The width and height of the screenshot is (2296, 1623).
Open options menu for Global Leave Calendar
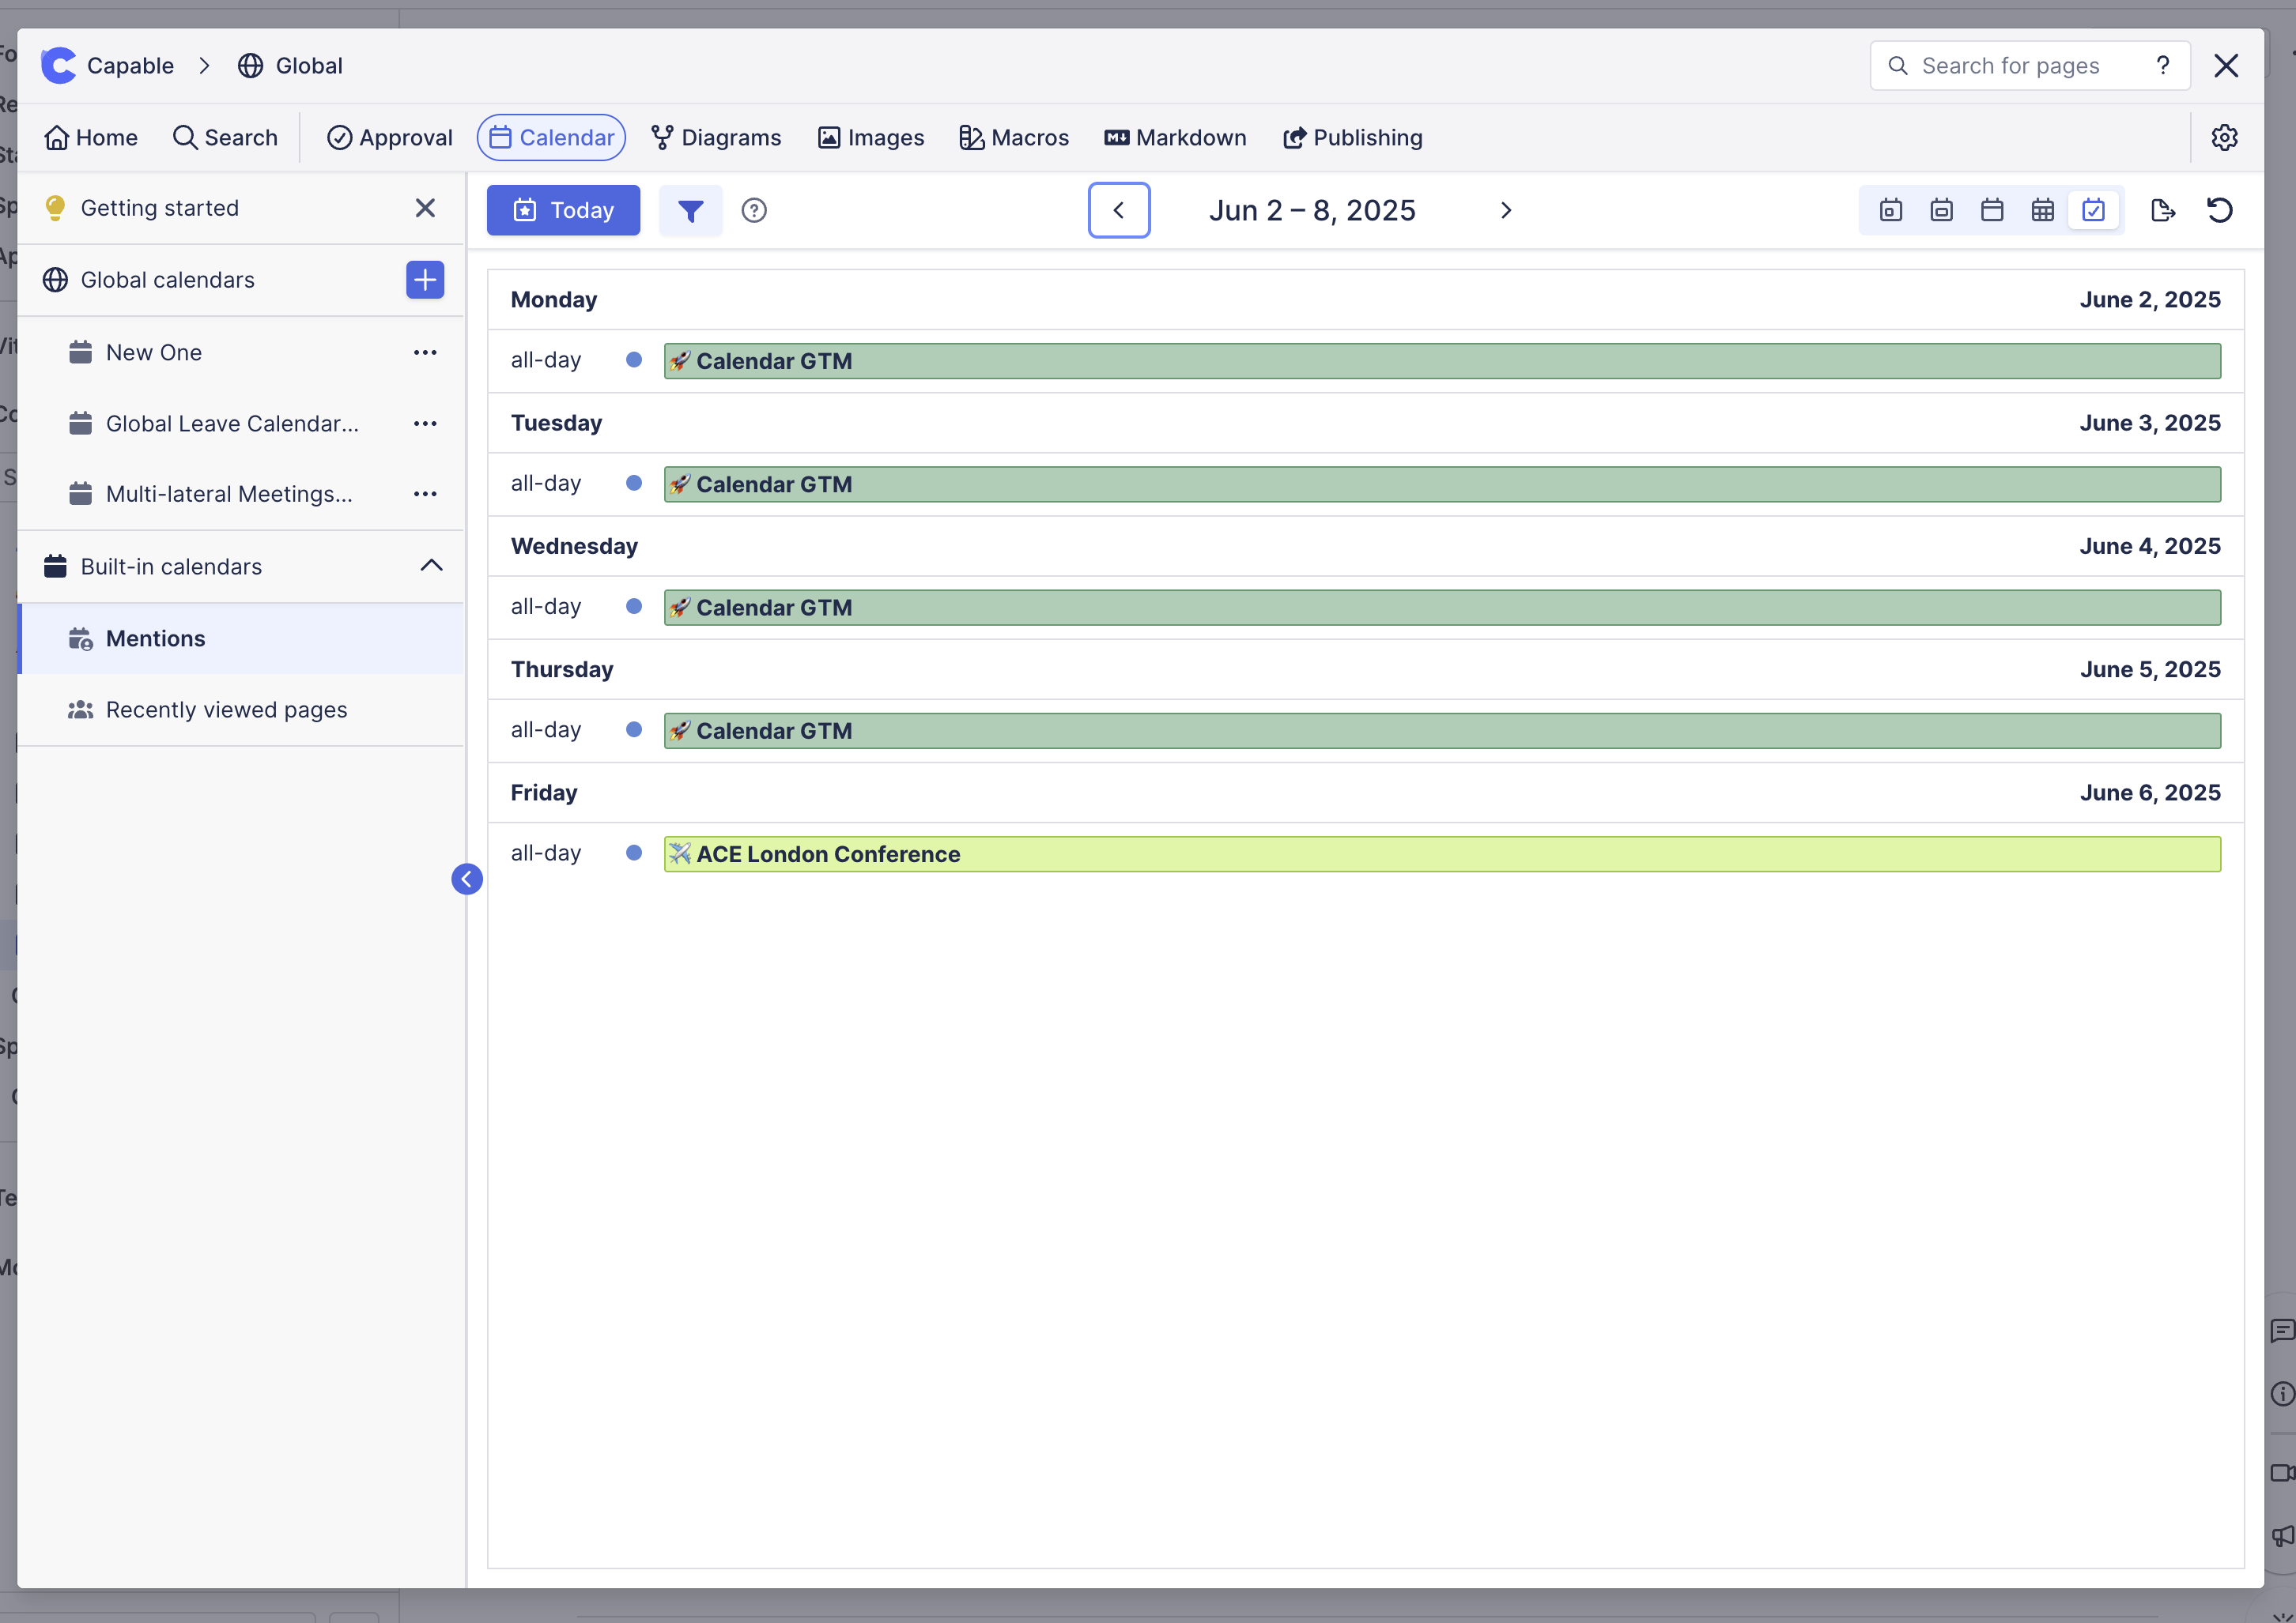tap(425, 424)
